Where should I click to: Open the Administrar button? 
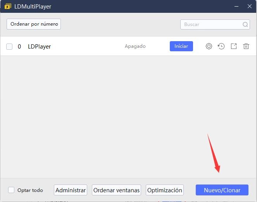click(x=71, y=190)
